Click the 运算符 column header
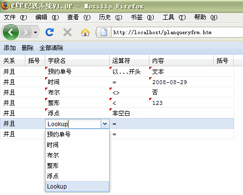 coord(129,61)
